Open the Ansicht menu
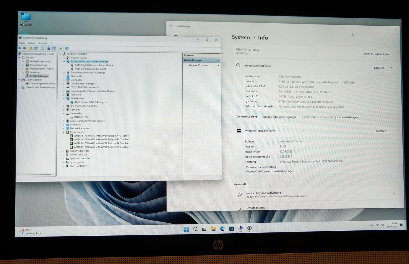This screenshot has height=264, width=409. tap(43, 43)
